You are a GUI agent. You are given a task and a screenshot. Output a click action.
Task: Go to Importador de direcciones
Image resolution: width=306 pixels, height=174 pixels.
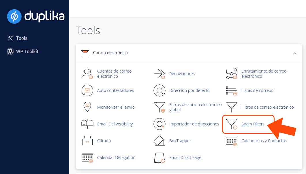(194, 124)
